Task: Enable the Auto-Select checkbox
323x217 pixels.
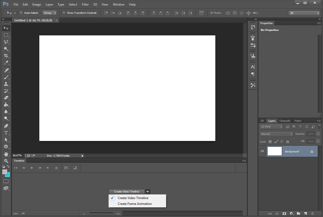Action: (21, 13)
